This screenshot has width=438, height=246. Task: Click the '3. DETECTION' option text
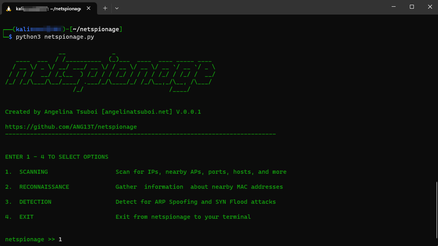[28, 202]
